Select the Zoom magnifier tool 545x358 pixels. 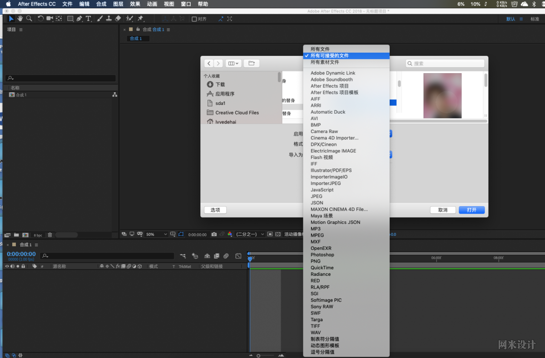coord(29,19)
